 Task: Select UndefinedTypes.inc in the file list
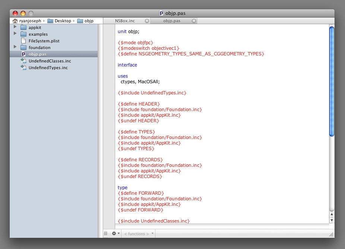click(48, 68)
